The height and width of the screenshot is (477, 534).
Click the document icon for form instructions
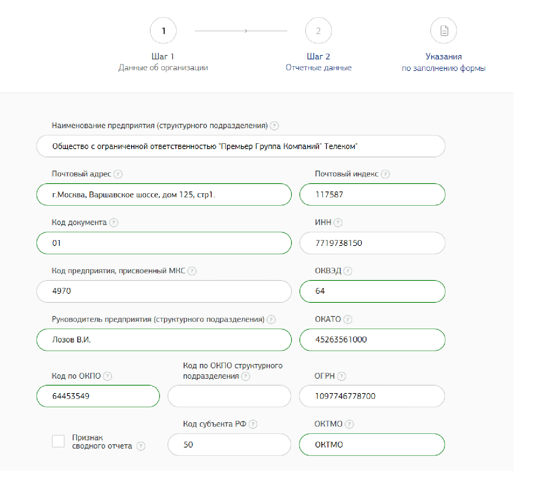(444, 31)
